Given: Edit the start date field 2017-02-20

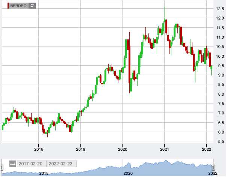Looking at the screenshot, I should point(32,164).
